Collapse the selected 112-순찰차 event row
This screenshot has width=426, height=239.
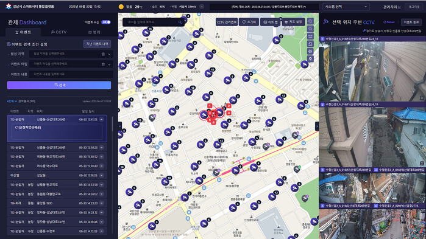pos(102,119)
